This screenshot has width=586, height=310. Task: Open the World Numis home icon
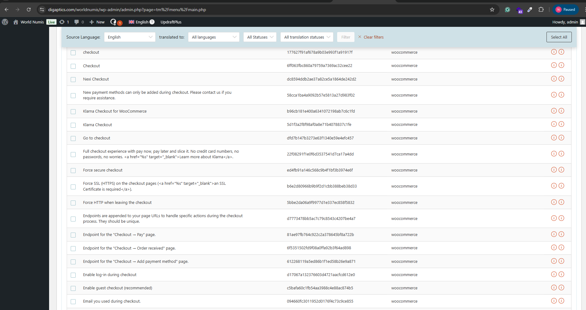click(16, 22)
